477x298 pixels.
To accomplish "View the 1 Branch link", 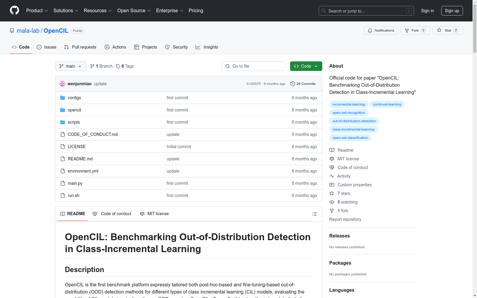I will pos(101,66).
